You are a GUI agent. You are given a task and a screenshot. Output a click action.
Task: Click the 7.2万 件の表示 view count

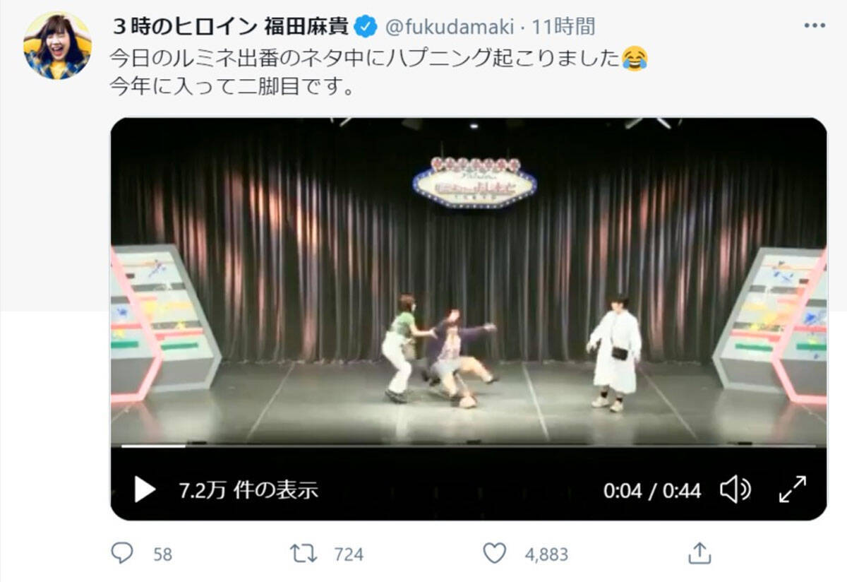pos(248,489)
